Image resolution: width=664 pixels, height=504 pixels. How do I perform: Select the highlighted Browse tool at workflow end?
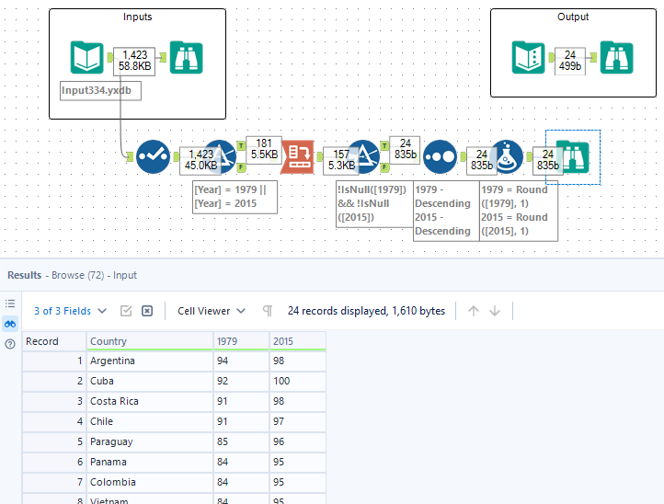[573, 157]
